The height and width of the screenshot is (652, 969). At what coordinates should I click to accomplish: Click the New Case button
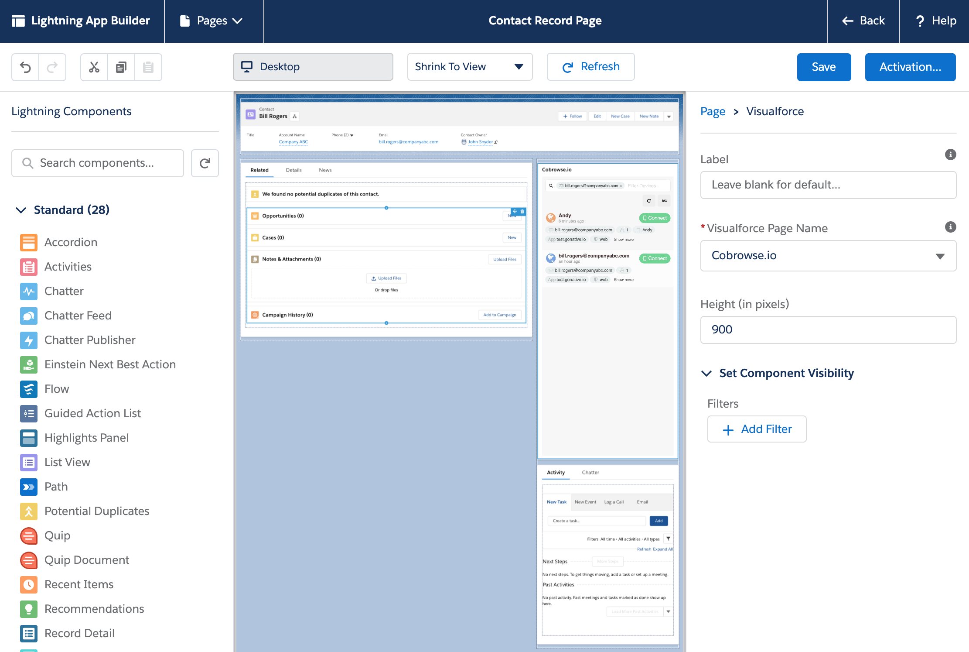620,117
